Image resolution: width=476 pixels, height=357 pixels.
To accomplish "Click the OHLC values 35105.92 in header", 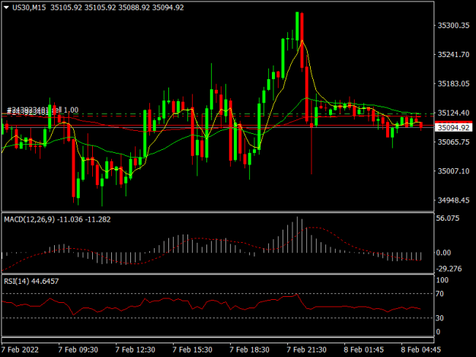I will pyautogui.click(x=117, y=8).
